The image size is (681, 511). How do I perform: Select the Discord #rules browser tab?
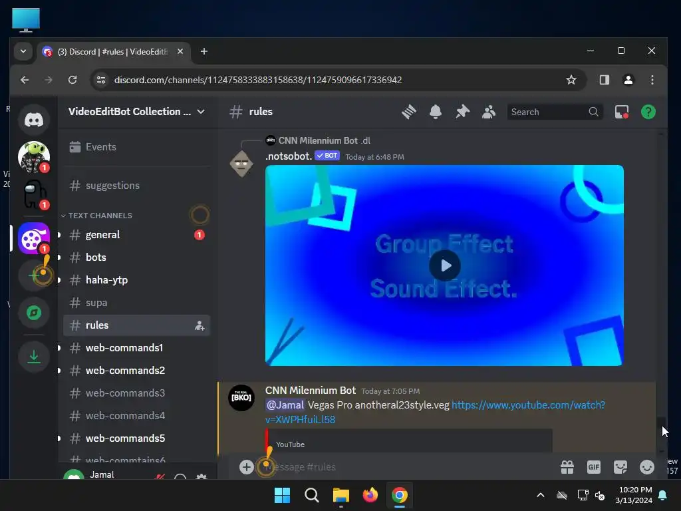coord(113,52)
